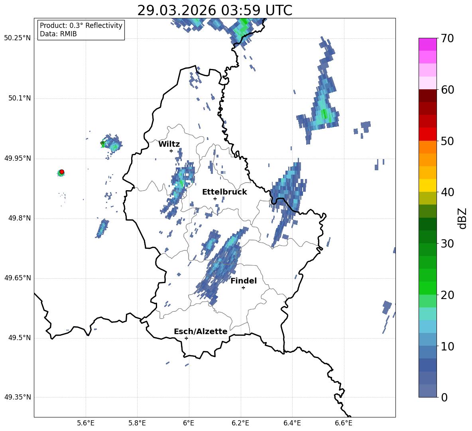Click the 6°E longitude label
Image resolution: width=472 pixels, height=431 pixels.
tap(189, 423)
